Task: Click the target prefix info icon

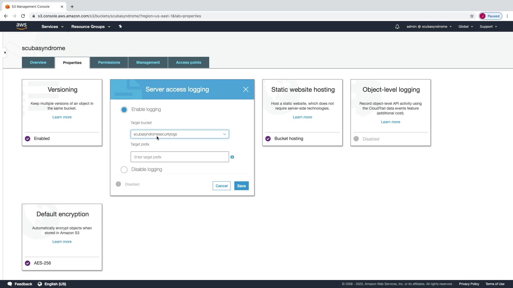Action: pos(232,157)
